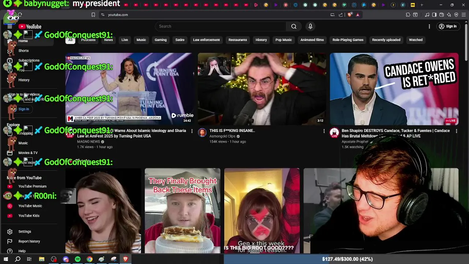Open more options for THIS IS F**KING INSANE video

click(x=324, y=131)
